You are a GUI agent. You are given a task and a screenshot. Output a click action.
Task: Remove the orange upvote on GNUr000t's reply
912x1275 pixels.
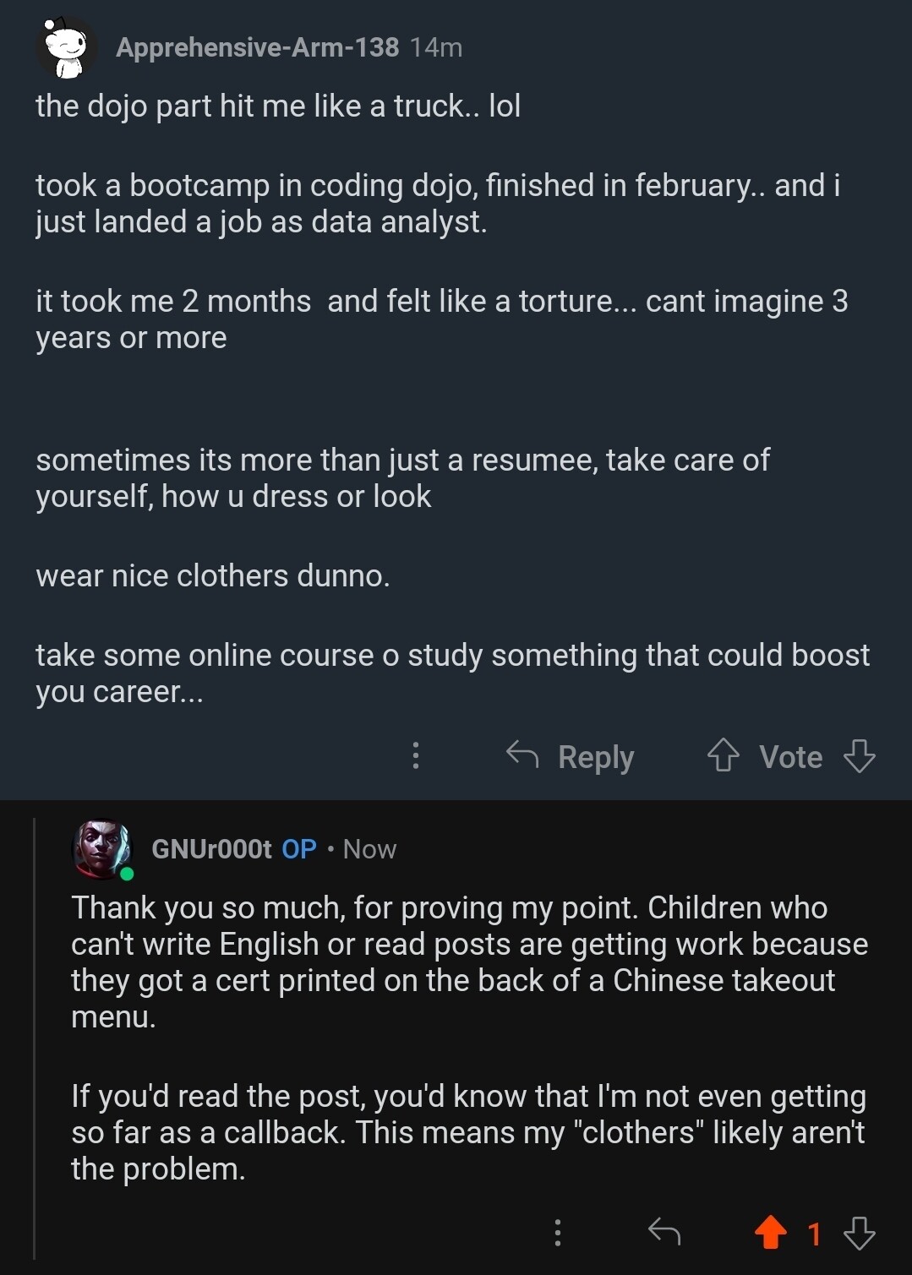pyautogui.click(x=770, y=1233)
